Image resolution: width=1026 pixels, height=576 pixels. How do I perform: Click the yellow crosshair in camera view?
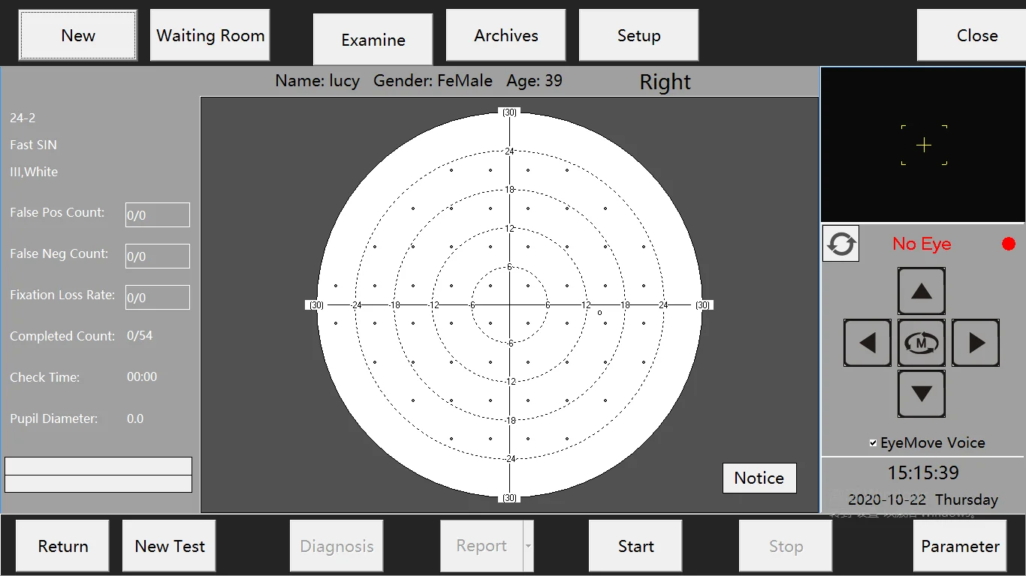pyautogui.click(x=924, y=145)
